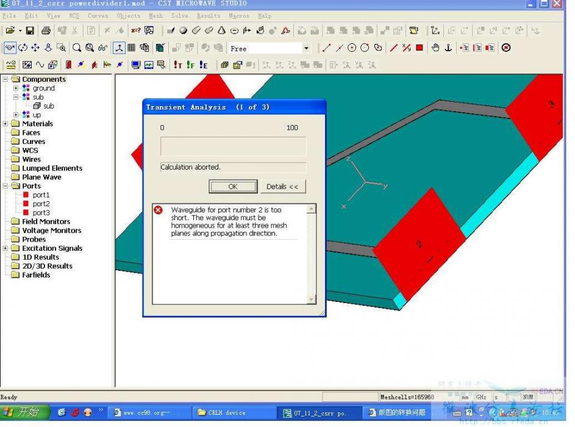Click the Open file folder icon
The width and height of the screenshot is (575, 427).
click(10, 30)
